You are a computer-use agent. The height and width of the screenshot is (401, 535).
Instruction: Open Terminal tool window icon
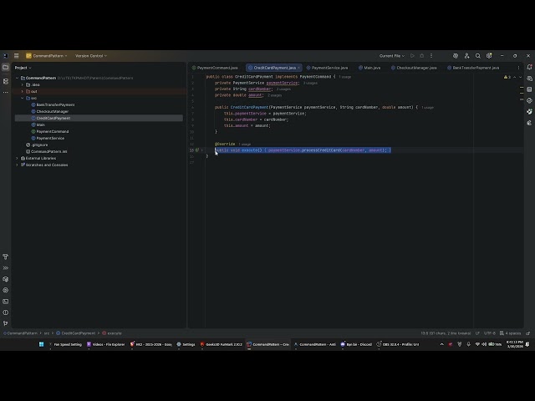pos(6,302)
